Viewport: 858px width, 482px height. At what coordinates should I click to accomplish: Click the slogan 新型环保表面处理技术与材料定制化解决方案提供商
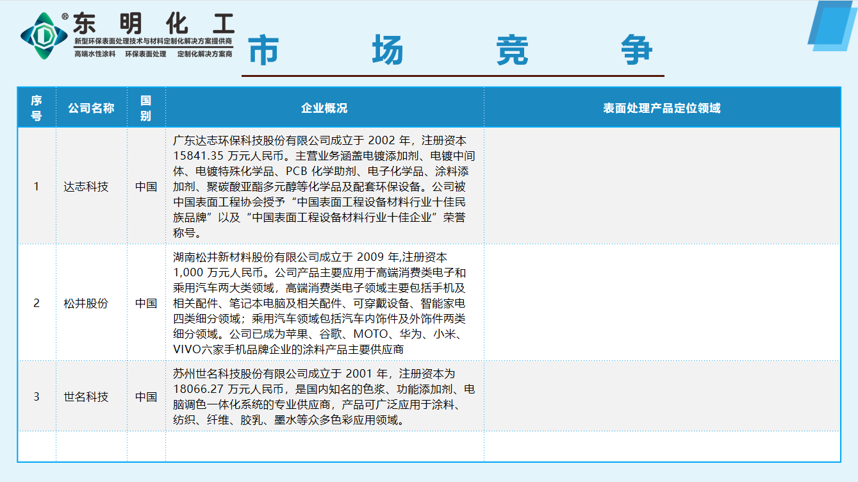pyautogui.click(x=153, y=42)
